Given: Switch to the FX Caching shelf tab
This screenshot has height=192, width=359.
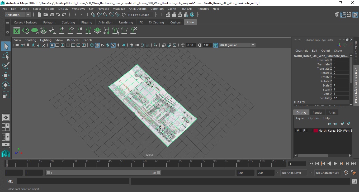Looking at the screenshot, I should (156, 22).
